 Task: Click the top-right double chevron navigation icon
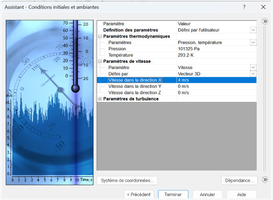click(x=264, y=22)
